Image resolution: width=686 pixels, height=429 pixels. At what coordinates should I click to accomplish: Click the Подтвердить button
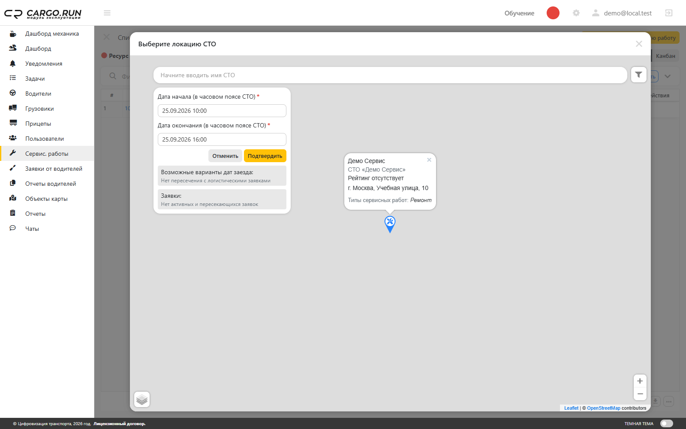(265, 156)
